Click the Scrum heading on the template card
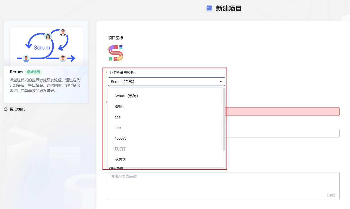Screen dimensions: 350x209 point(16,72)
